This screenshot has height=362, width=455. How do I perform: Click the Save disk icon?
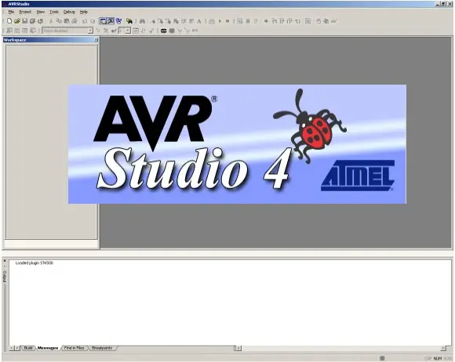point(24,21)
